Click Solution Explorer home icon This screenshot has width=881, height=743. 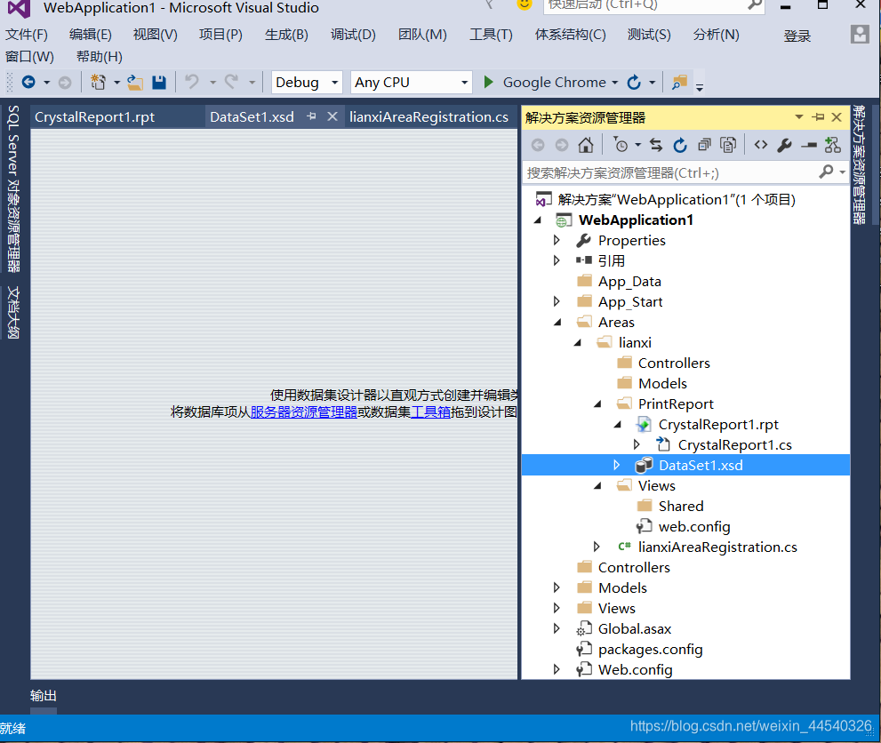coord(586,146)
